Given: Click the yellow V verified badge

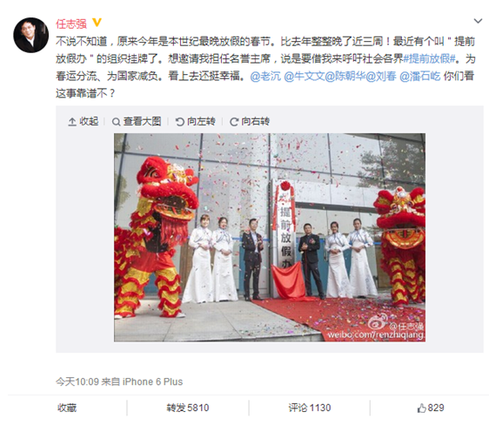Looking at the screenshot, I should [x=97, y=23].
